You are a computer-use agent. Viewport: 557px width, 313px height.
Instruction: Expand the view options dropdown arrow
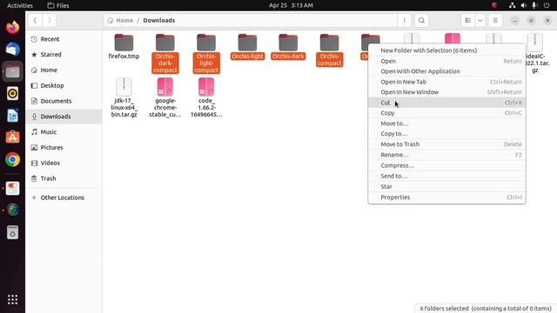point(480,20)
